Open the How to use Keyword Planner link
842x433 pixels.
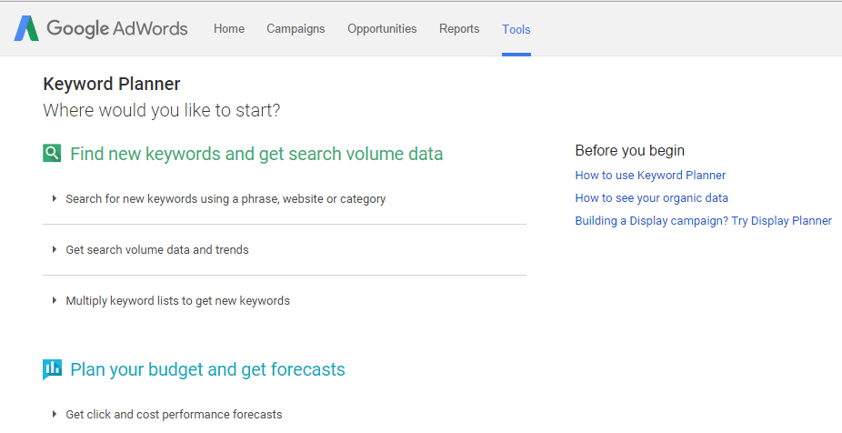(x=650, y=176)
